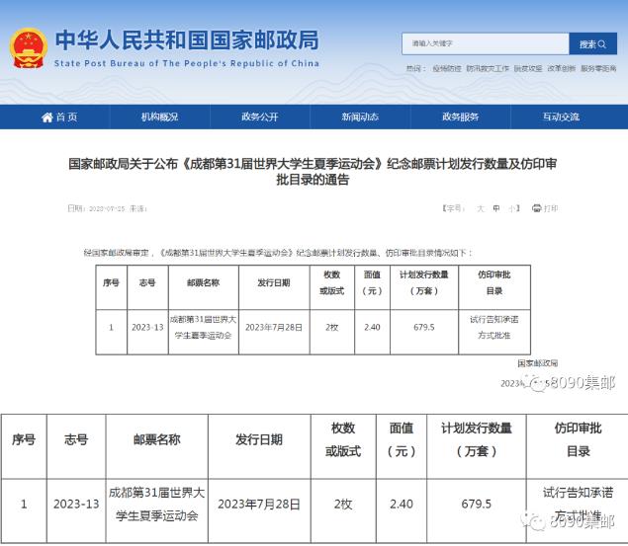
Task: Click 志号 header in the small table
Action: tap(147, 283)
